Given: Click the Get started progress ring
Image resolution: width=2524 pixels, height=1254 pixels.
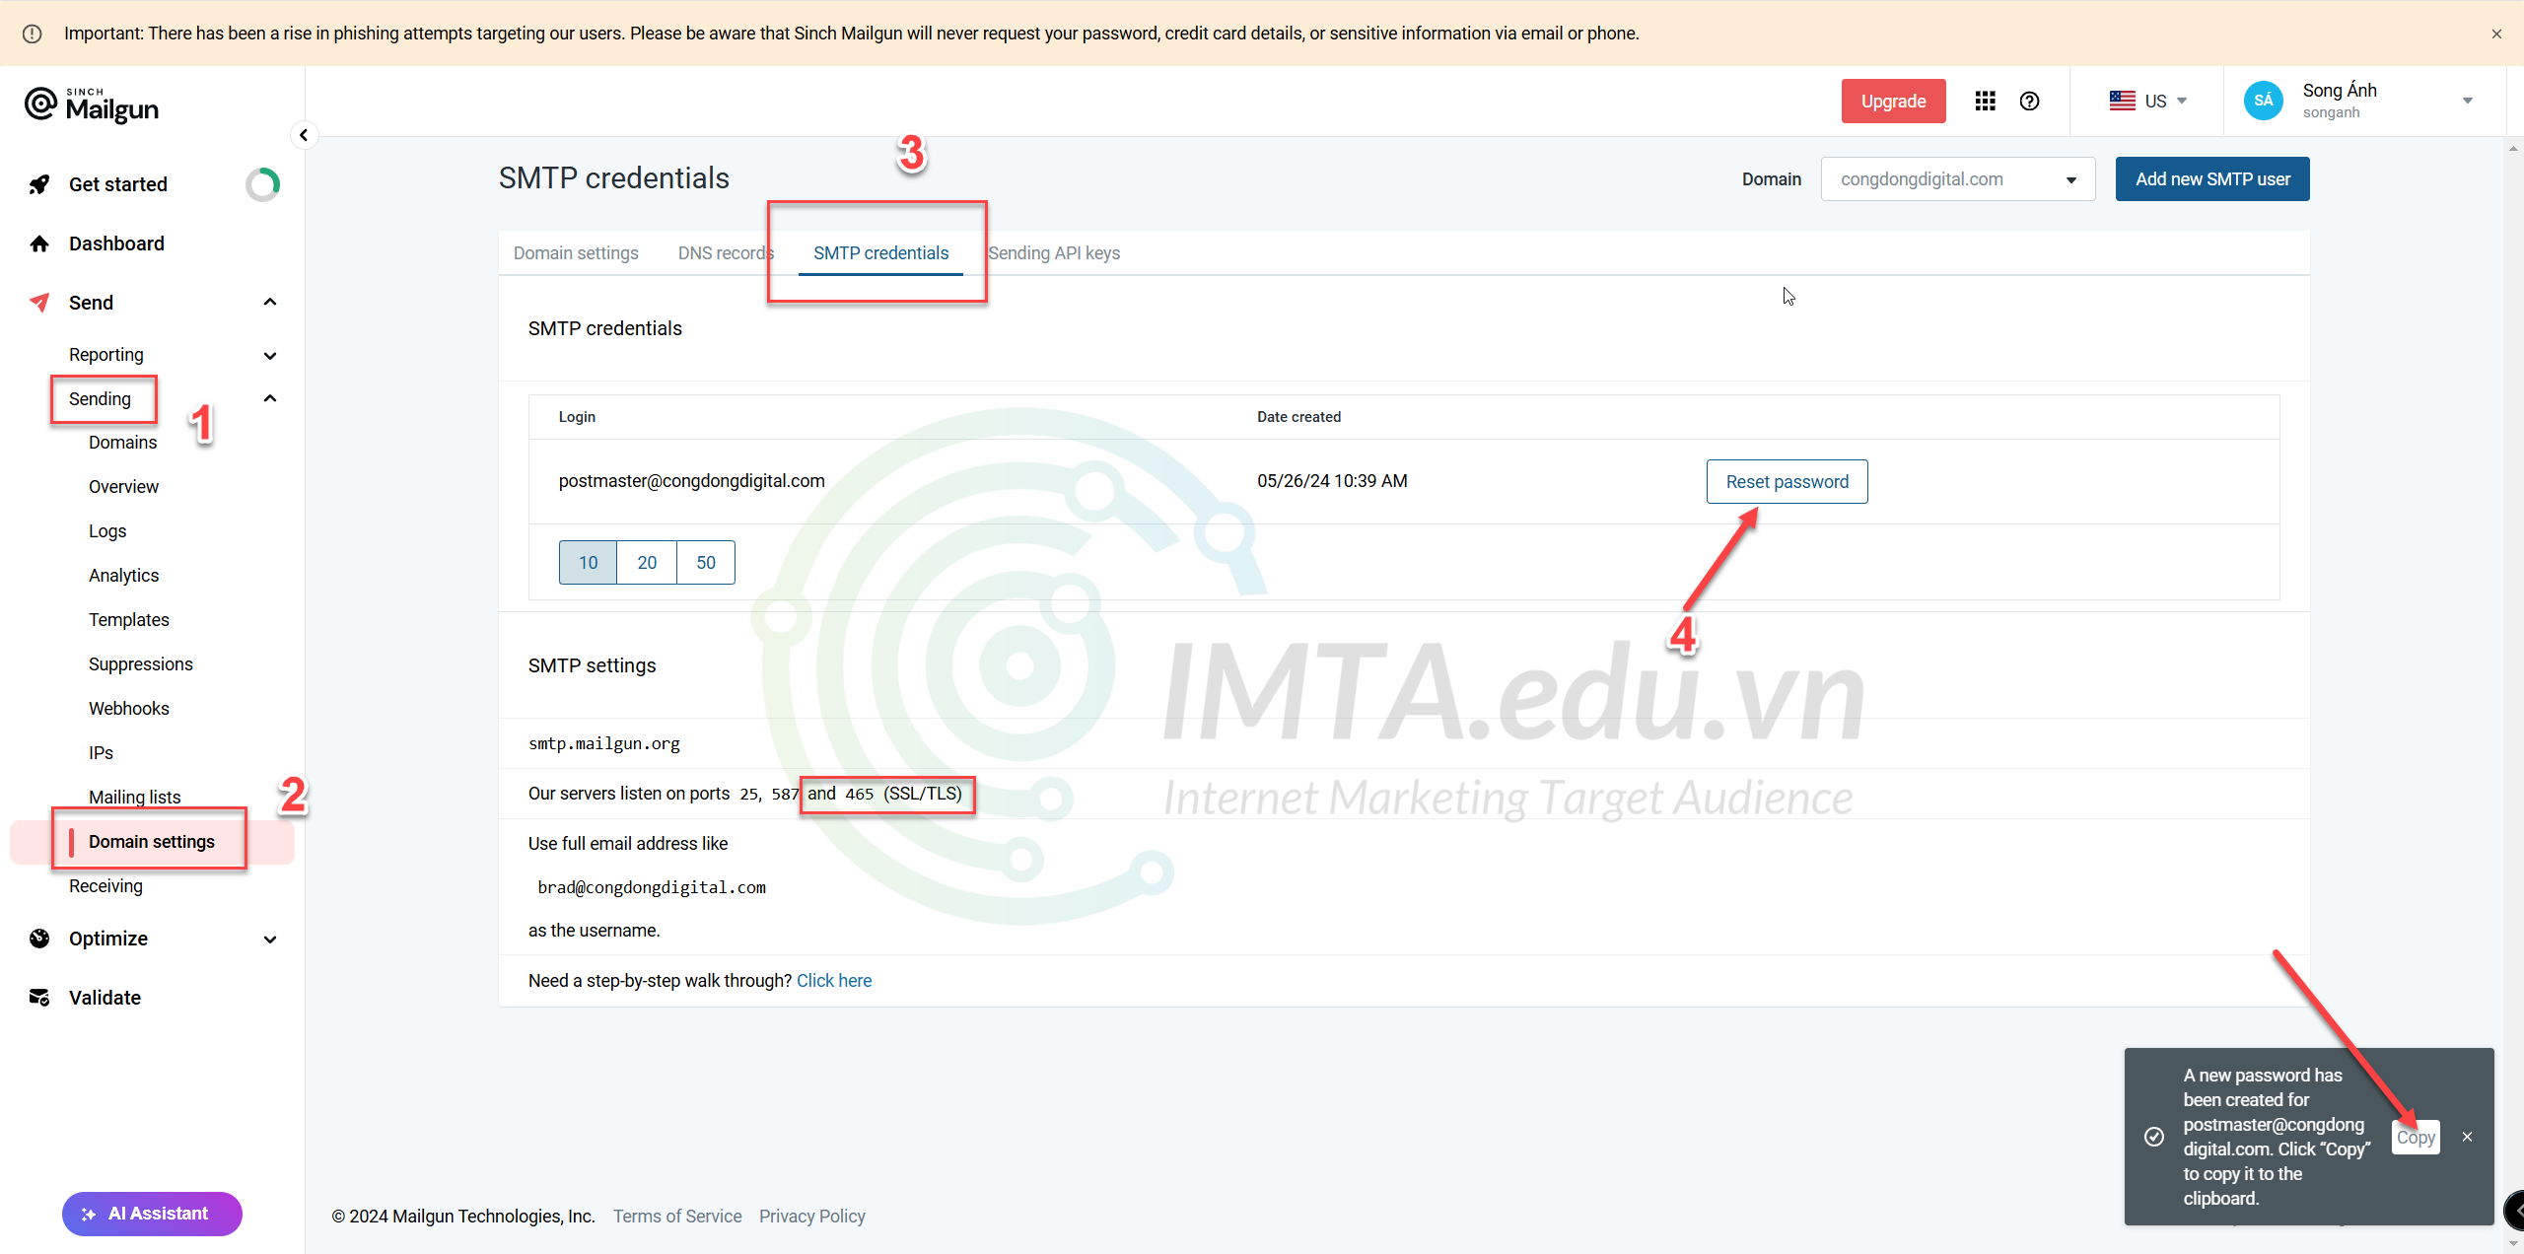Looking at the screenshot, I should coord(263,184).
